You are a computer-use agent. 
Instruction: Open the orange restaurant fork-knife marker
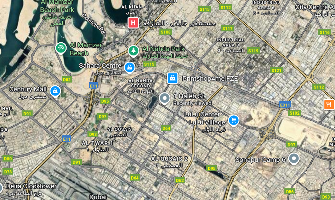(x=329, y=104)
